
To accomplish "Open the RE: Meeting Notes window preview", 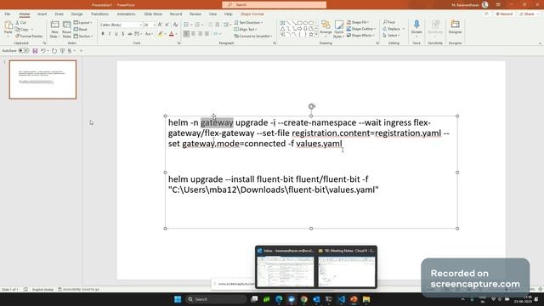I will [347, 267].
